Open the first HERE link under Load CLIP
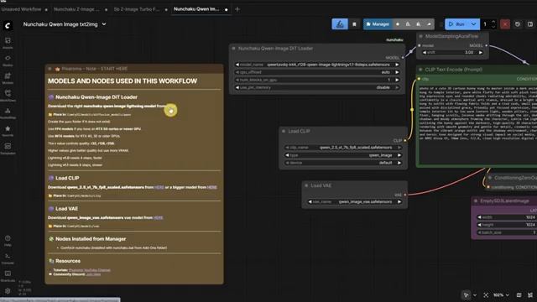The width and height of the screenshot is (537, 302). 159,187
